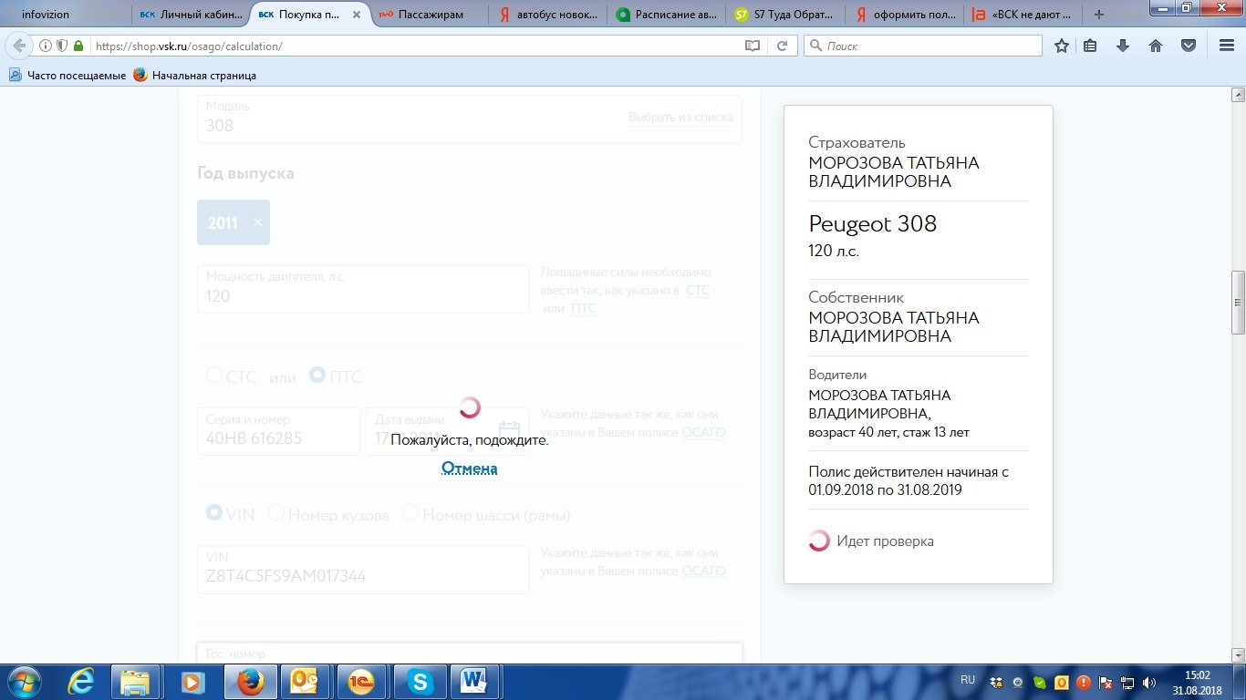1246x700 pixels.
Task: Open the Windows Start menu
Action: 24,682
